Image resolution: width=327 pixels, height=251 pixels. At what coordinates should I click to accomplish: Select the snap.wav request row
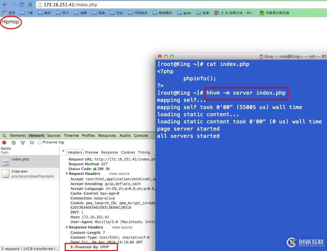(x=30, y=174)
